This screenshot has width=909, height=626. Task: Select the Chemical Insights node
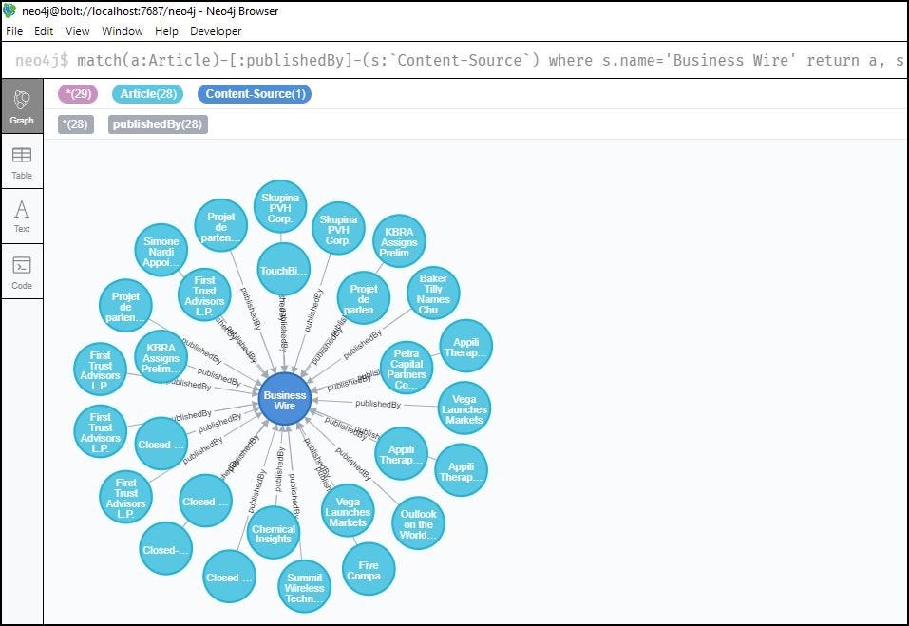pyautogui.click(x=273, y=533)
